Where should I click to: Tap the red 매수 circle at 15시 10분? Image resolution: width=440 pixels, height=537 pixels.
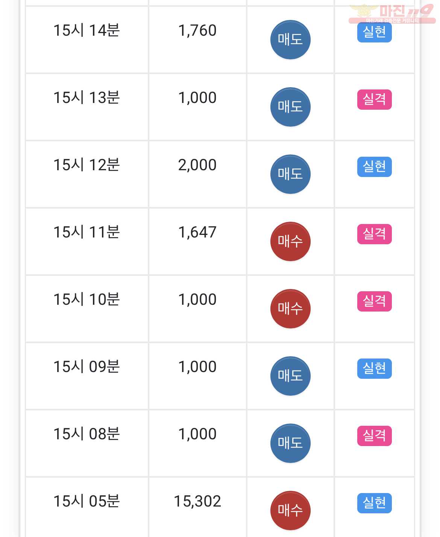click(290, 309)
